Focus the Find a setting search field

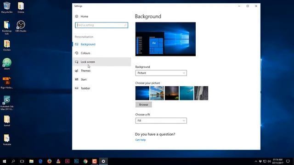(102, 25)
